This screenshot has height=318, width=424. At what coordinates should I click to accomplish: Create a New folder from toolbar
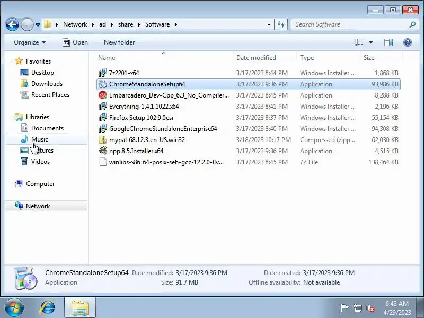pyautogui.click(x=119, y=42)
